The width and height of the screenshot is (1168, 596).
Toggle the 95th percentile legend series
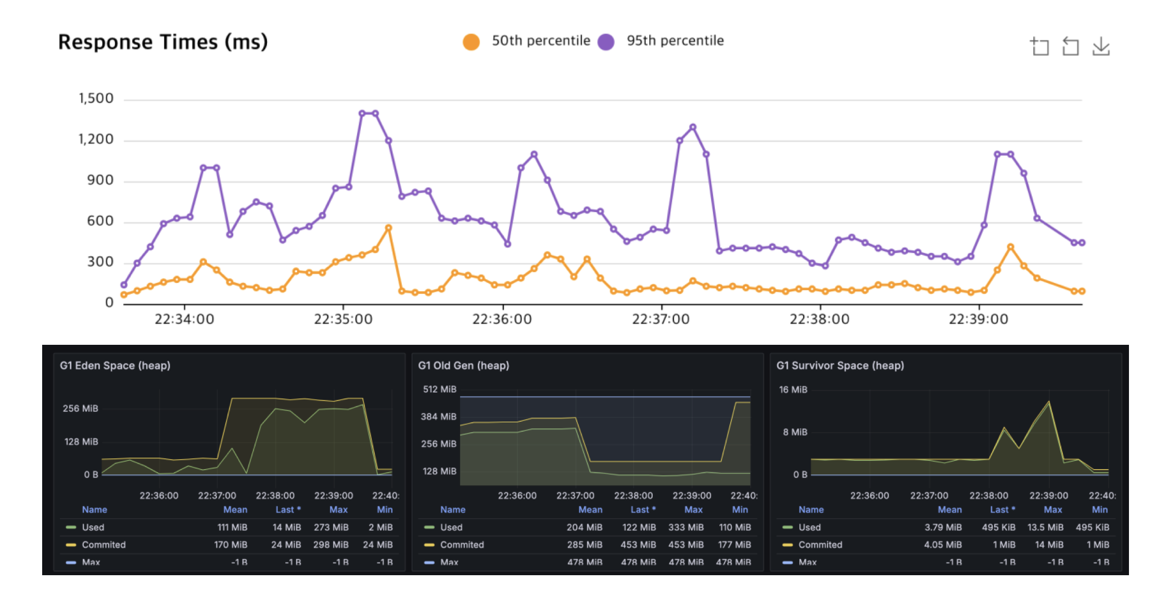click(675, 41)
